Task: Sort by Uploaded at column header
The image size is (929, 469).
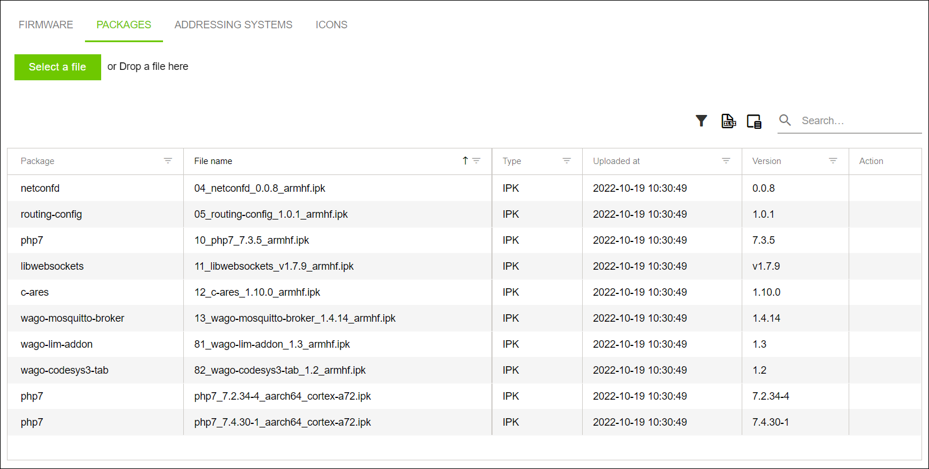Action: point(616,161)
